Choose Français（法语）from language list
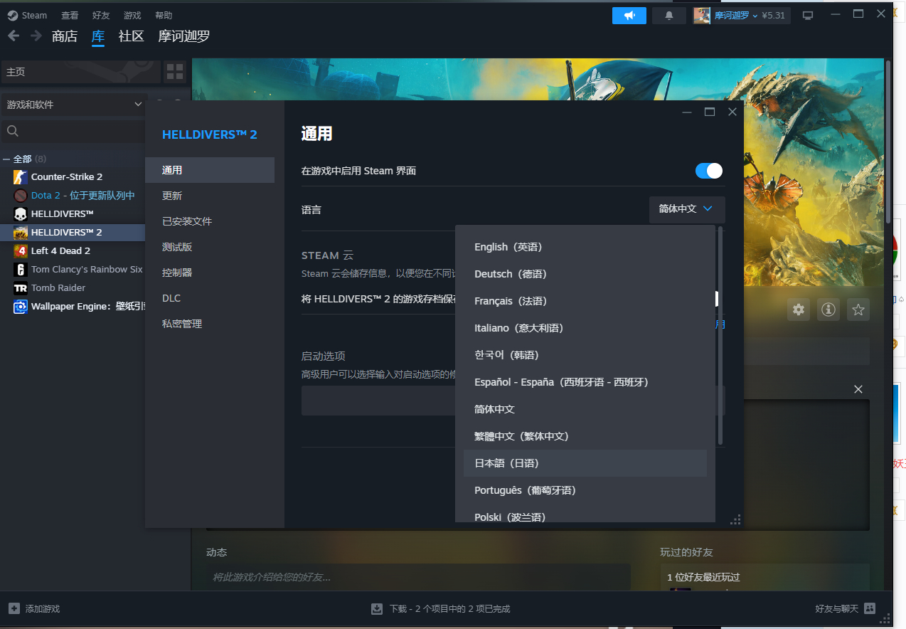This screenshot has width=906, height=629. point(585,301)
